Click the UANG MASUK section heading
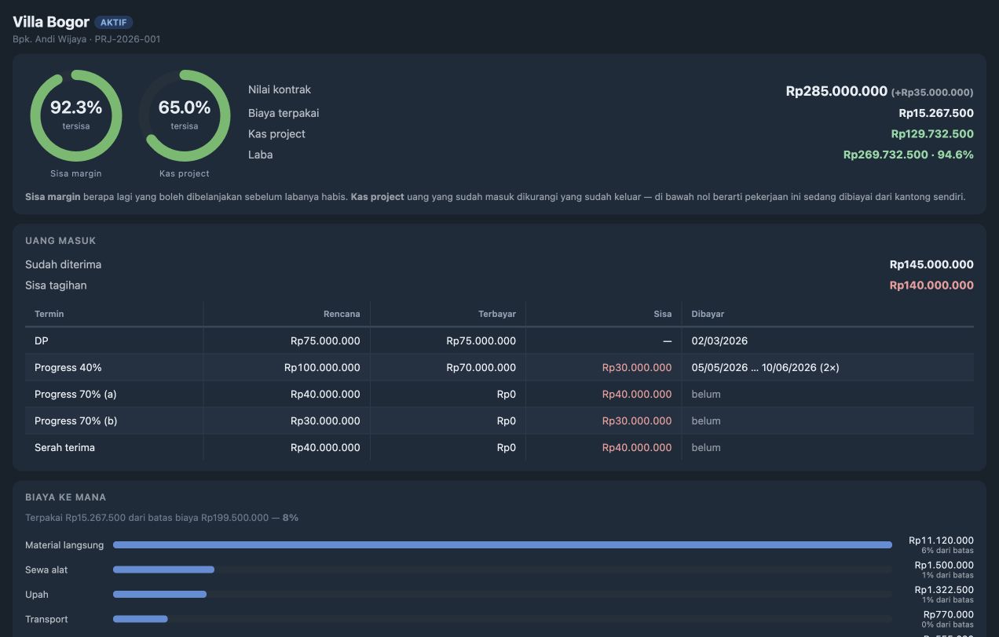999x637 pixels. (x=60, y=241)
